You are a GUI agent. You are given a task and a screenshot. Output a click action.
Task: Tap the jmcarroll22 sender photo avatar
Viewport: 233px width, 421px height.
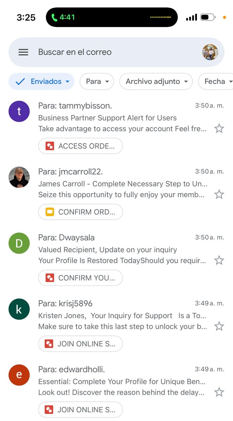click(x=19, y=177)
